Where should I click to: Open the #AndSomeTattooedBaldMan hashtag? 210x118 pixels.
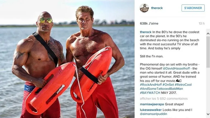pyautogui.click(x=161, y=89)
